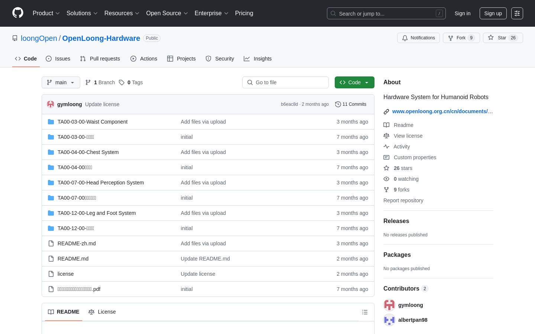
Task: Open commit history via 11 Commits
Action: coord(351,104)
